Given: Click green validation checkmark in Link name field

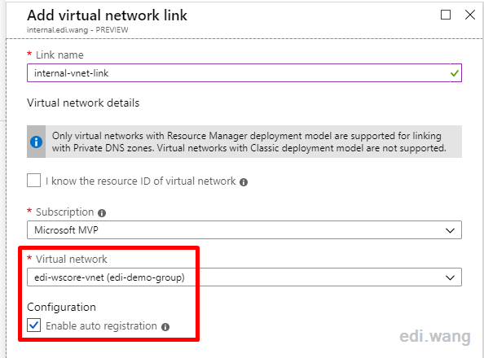Looking at the screenshot, I should [x=455, y=73].
